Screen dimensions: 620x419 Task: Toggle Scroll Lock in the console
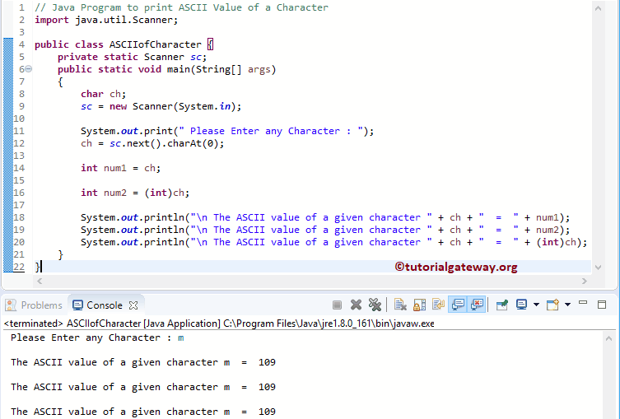pos(420,305)
